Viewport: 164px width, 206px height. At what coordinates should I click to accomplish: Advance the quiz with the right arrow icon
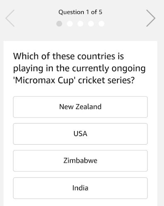pyautogui.click(x=151, y=18)
